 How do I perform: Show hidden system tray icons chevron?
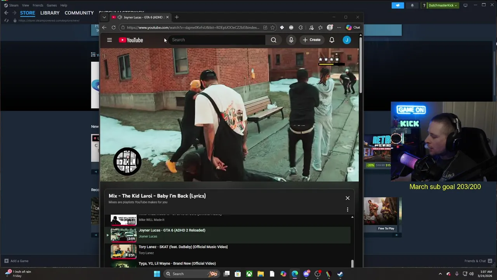pyautogui.click(x=440, y=274)
